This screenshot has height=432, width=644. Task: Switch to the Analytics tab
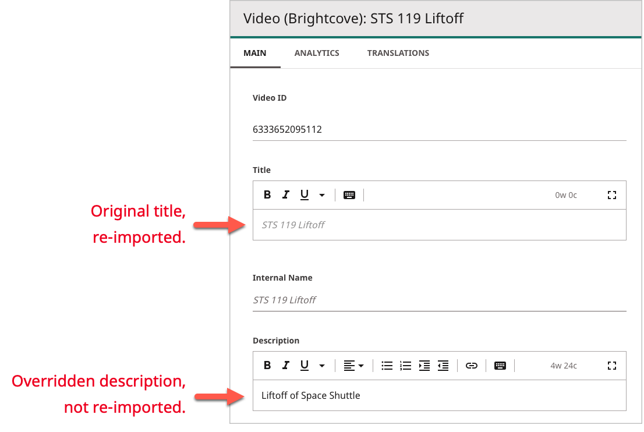[x=317, y=53]
